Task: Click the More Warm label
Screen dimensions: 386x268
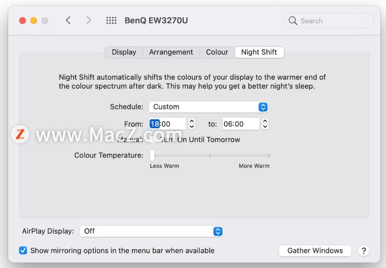Action: coord(254,166)
